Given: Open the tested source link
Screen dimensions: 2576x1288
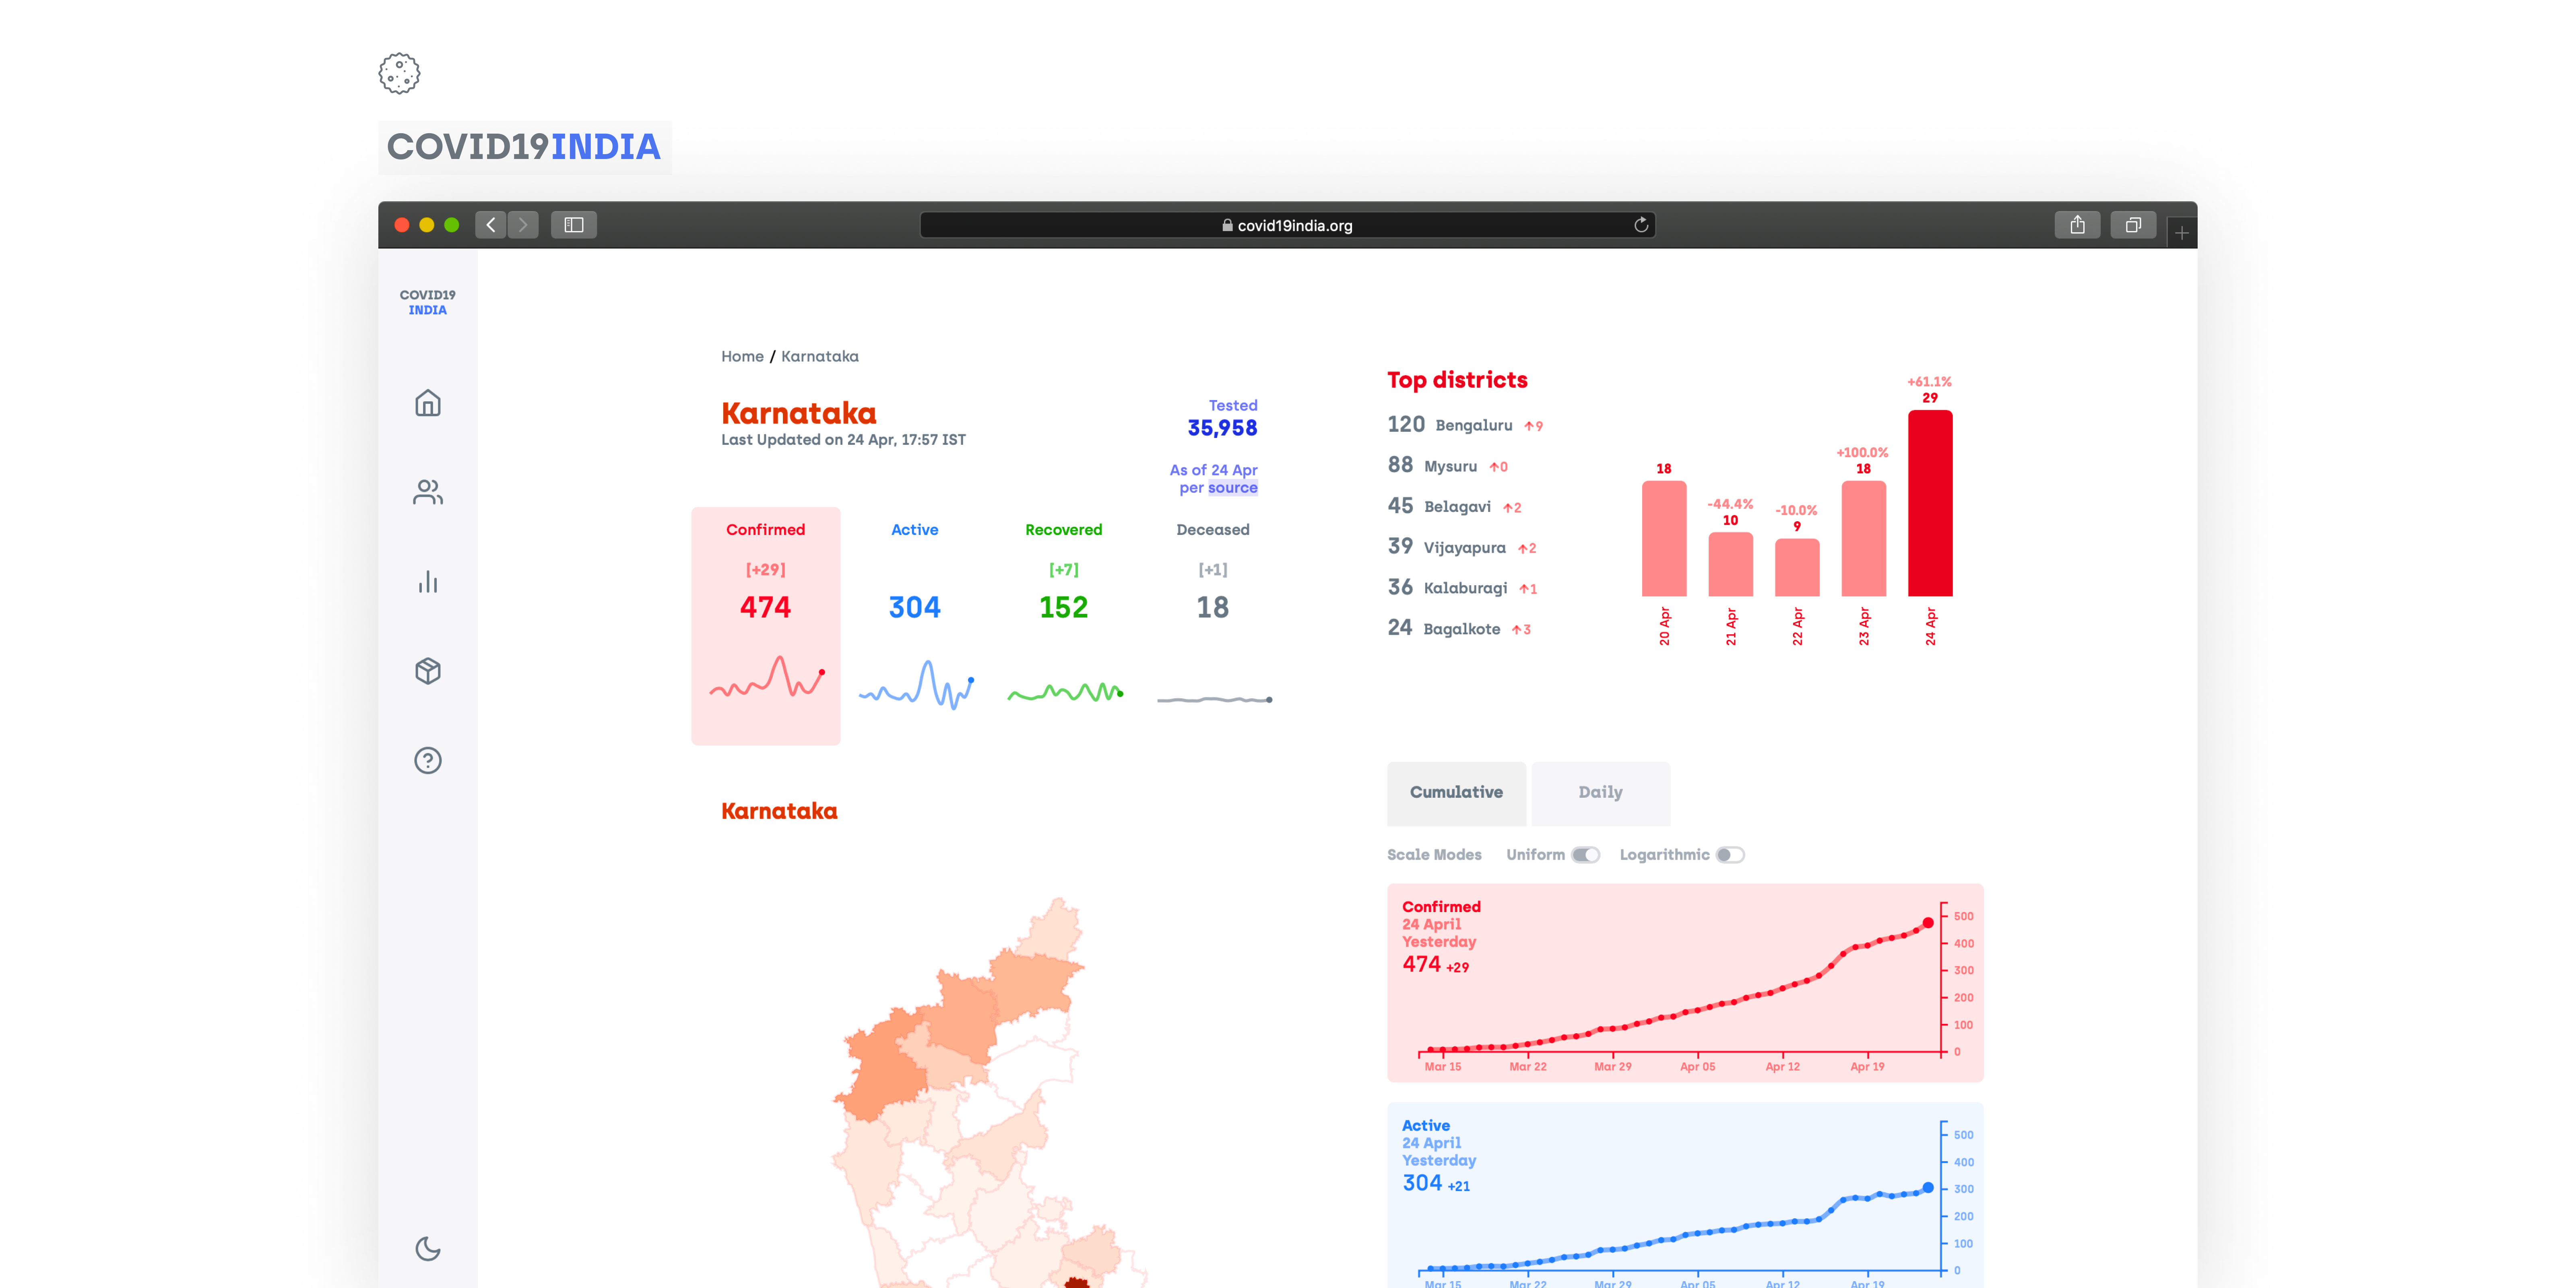Looking at the screenshot, I should tap(1232, 488).
